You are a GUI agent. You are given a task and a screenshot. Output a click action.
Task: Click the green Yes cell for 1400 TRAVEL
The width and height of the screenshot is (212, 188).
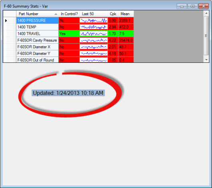coord(69,34)
